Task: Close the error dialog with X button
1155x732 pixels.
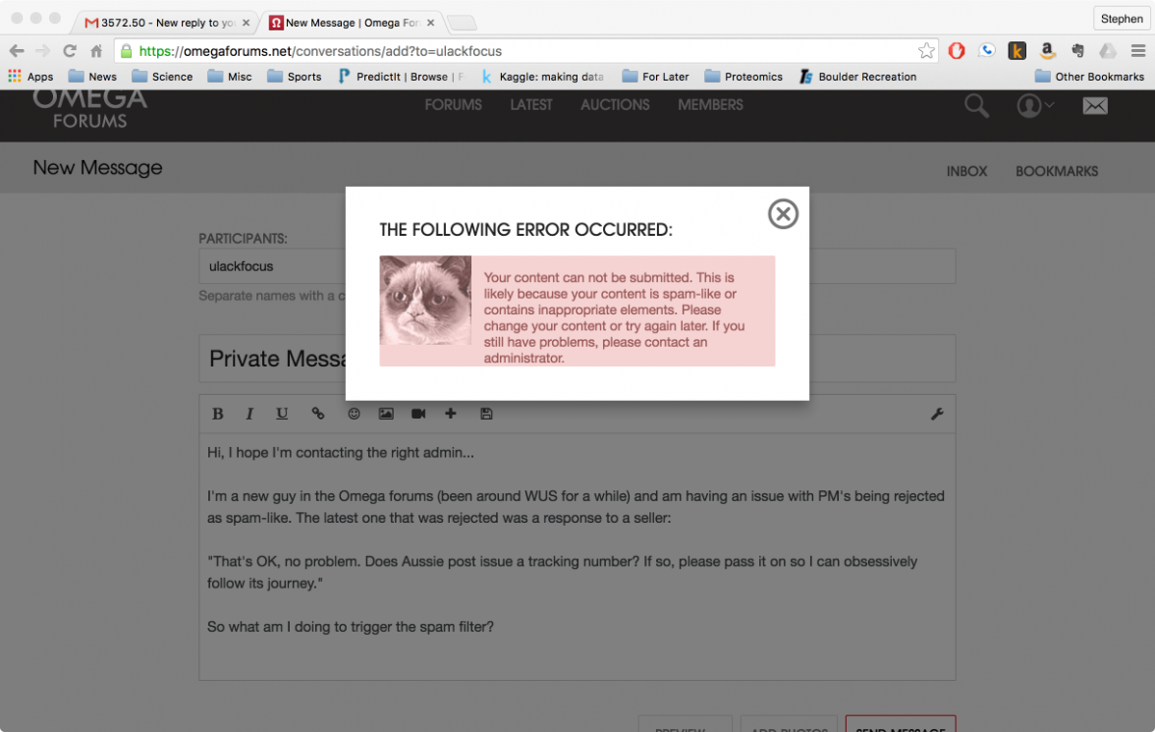Action: (x=783, y=213)
